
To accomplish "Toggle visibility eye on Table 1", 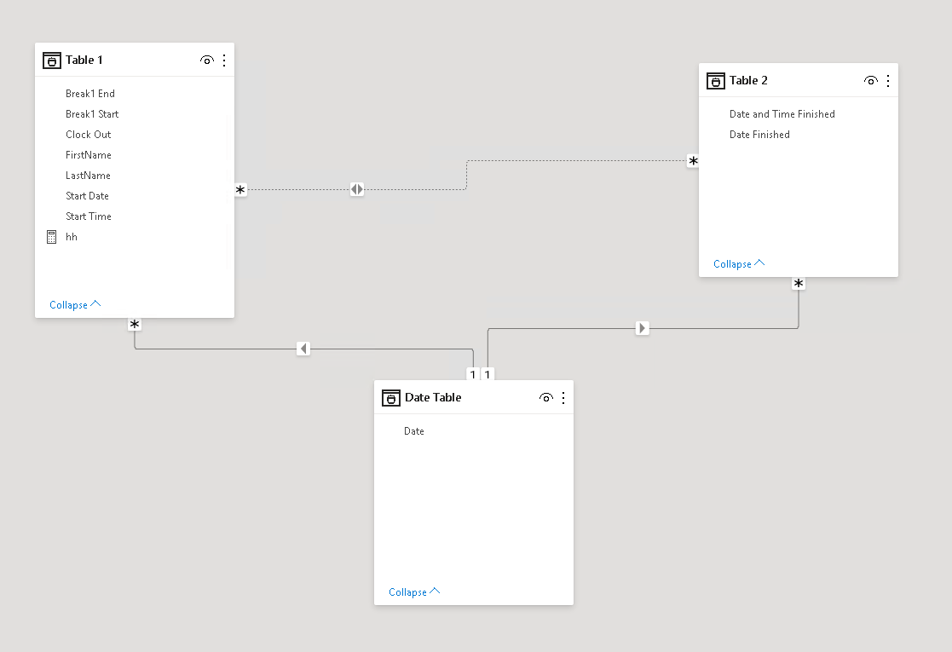I will (207, 61).
